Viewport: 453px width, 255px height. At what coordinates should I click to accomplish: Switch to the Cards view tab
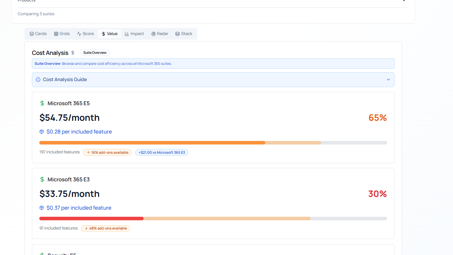coord(38,34)
